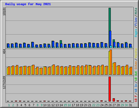
Task: Click day label 24 on the x-axis
Action: [102, 105]
